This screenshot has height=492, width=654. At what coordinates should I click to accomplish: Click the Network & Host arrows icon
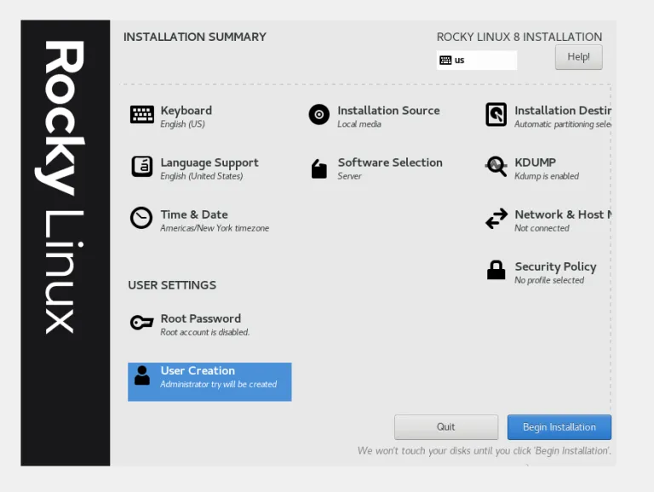tap(496, 219)
